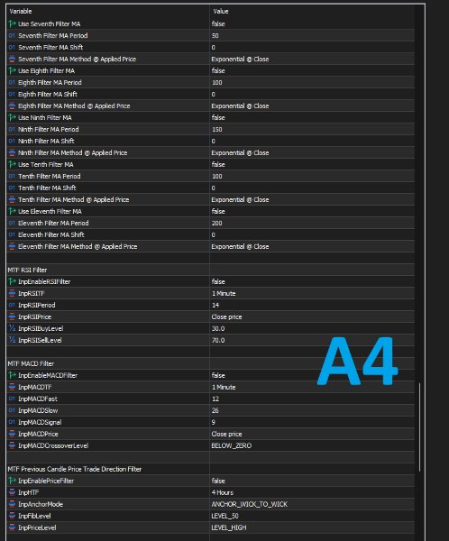The width and height of the screenshot is (449, 541).
Task: Click the integer icon beside InpMACDFast
Action: (12, 399)
